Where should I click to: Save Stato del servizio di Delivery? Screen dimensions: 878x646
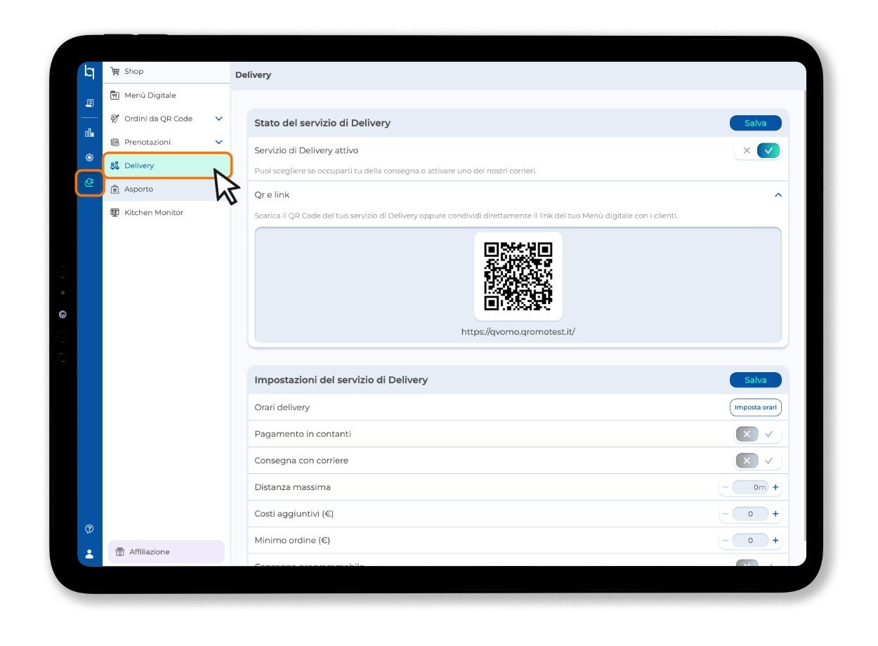[x=756, y=123]
